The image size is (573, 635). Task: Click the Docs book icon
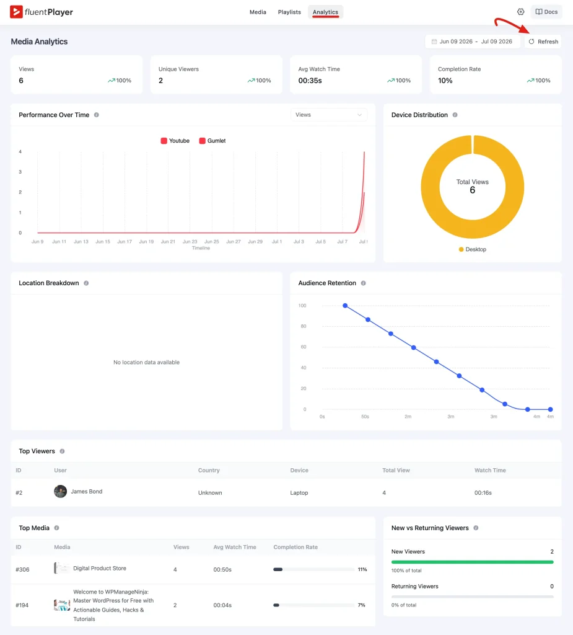click(x=538, y=12)
